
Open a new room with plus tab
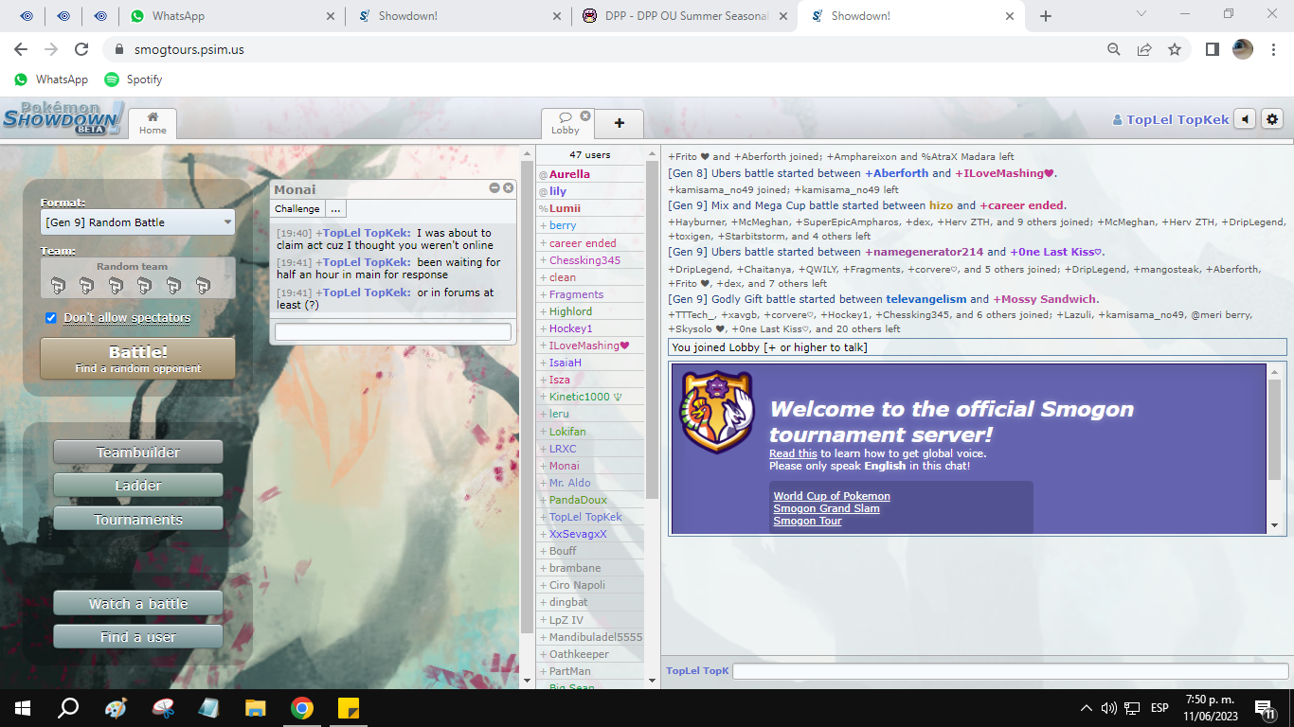click(620, 123)
